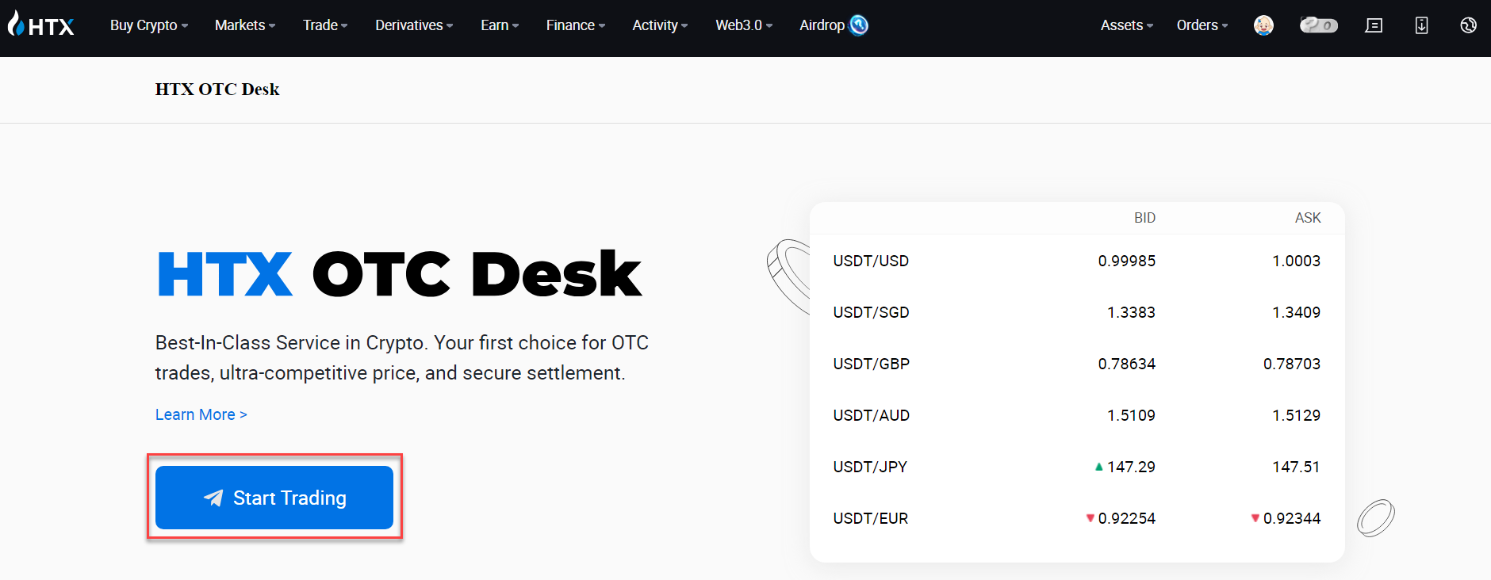This screenshot has width=1491, height=580.
Task: Click the ASK column header
Action: 1308,218
